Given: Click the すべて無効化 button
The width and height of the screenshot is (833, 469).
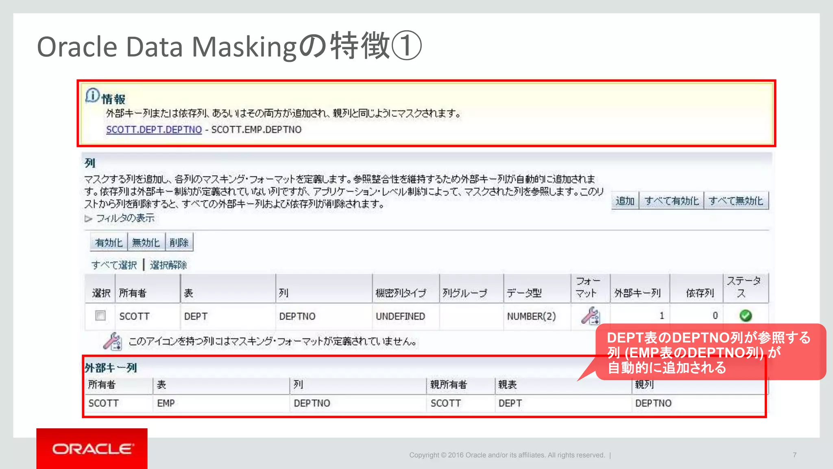Looking at the screenshot, I should tap(736, 201).
